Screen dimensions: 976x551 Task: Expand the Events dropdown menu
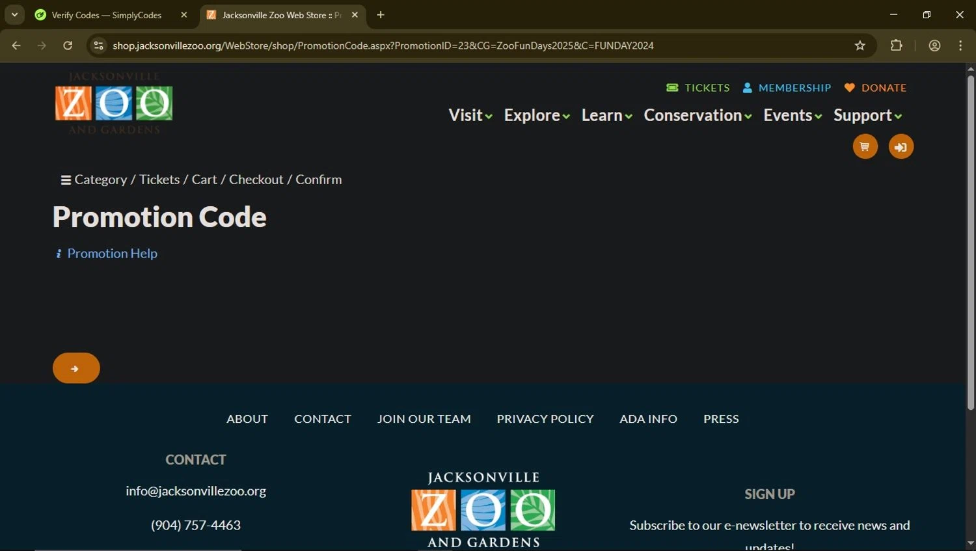[793, 115]
